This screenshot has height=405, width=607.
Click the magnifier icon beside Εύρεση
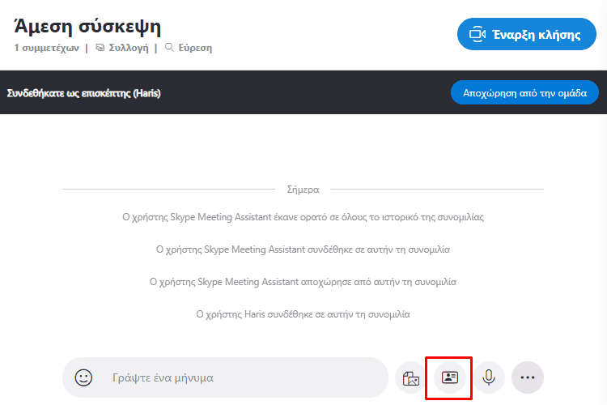(169, 47)
